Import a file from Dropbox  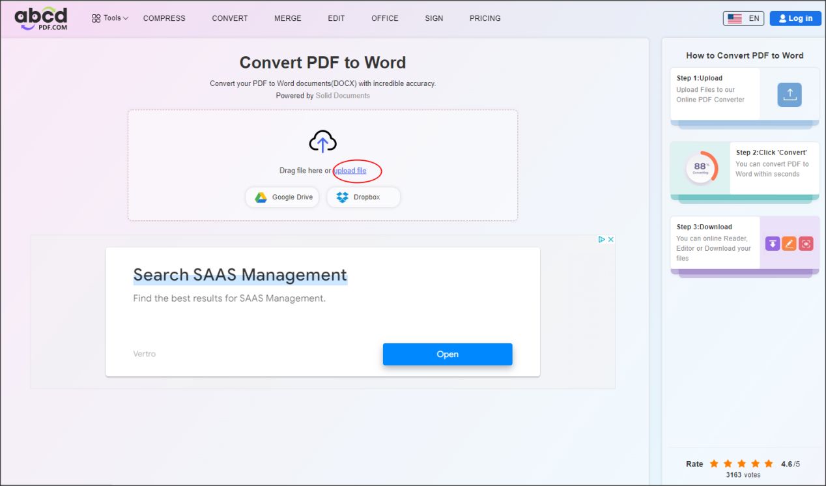point(363,197)
